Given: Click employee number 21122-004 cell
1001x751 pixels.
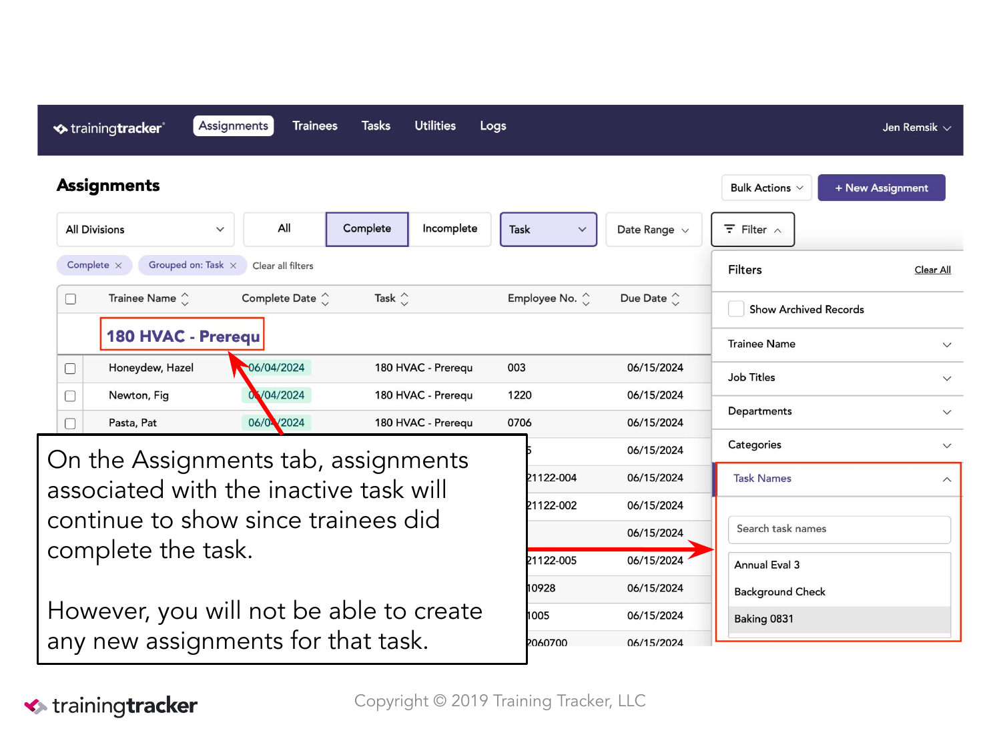Looking at the screenshot, I should point(552,478).
